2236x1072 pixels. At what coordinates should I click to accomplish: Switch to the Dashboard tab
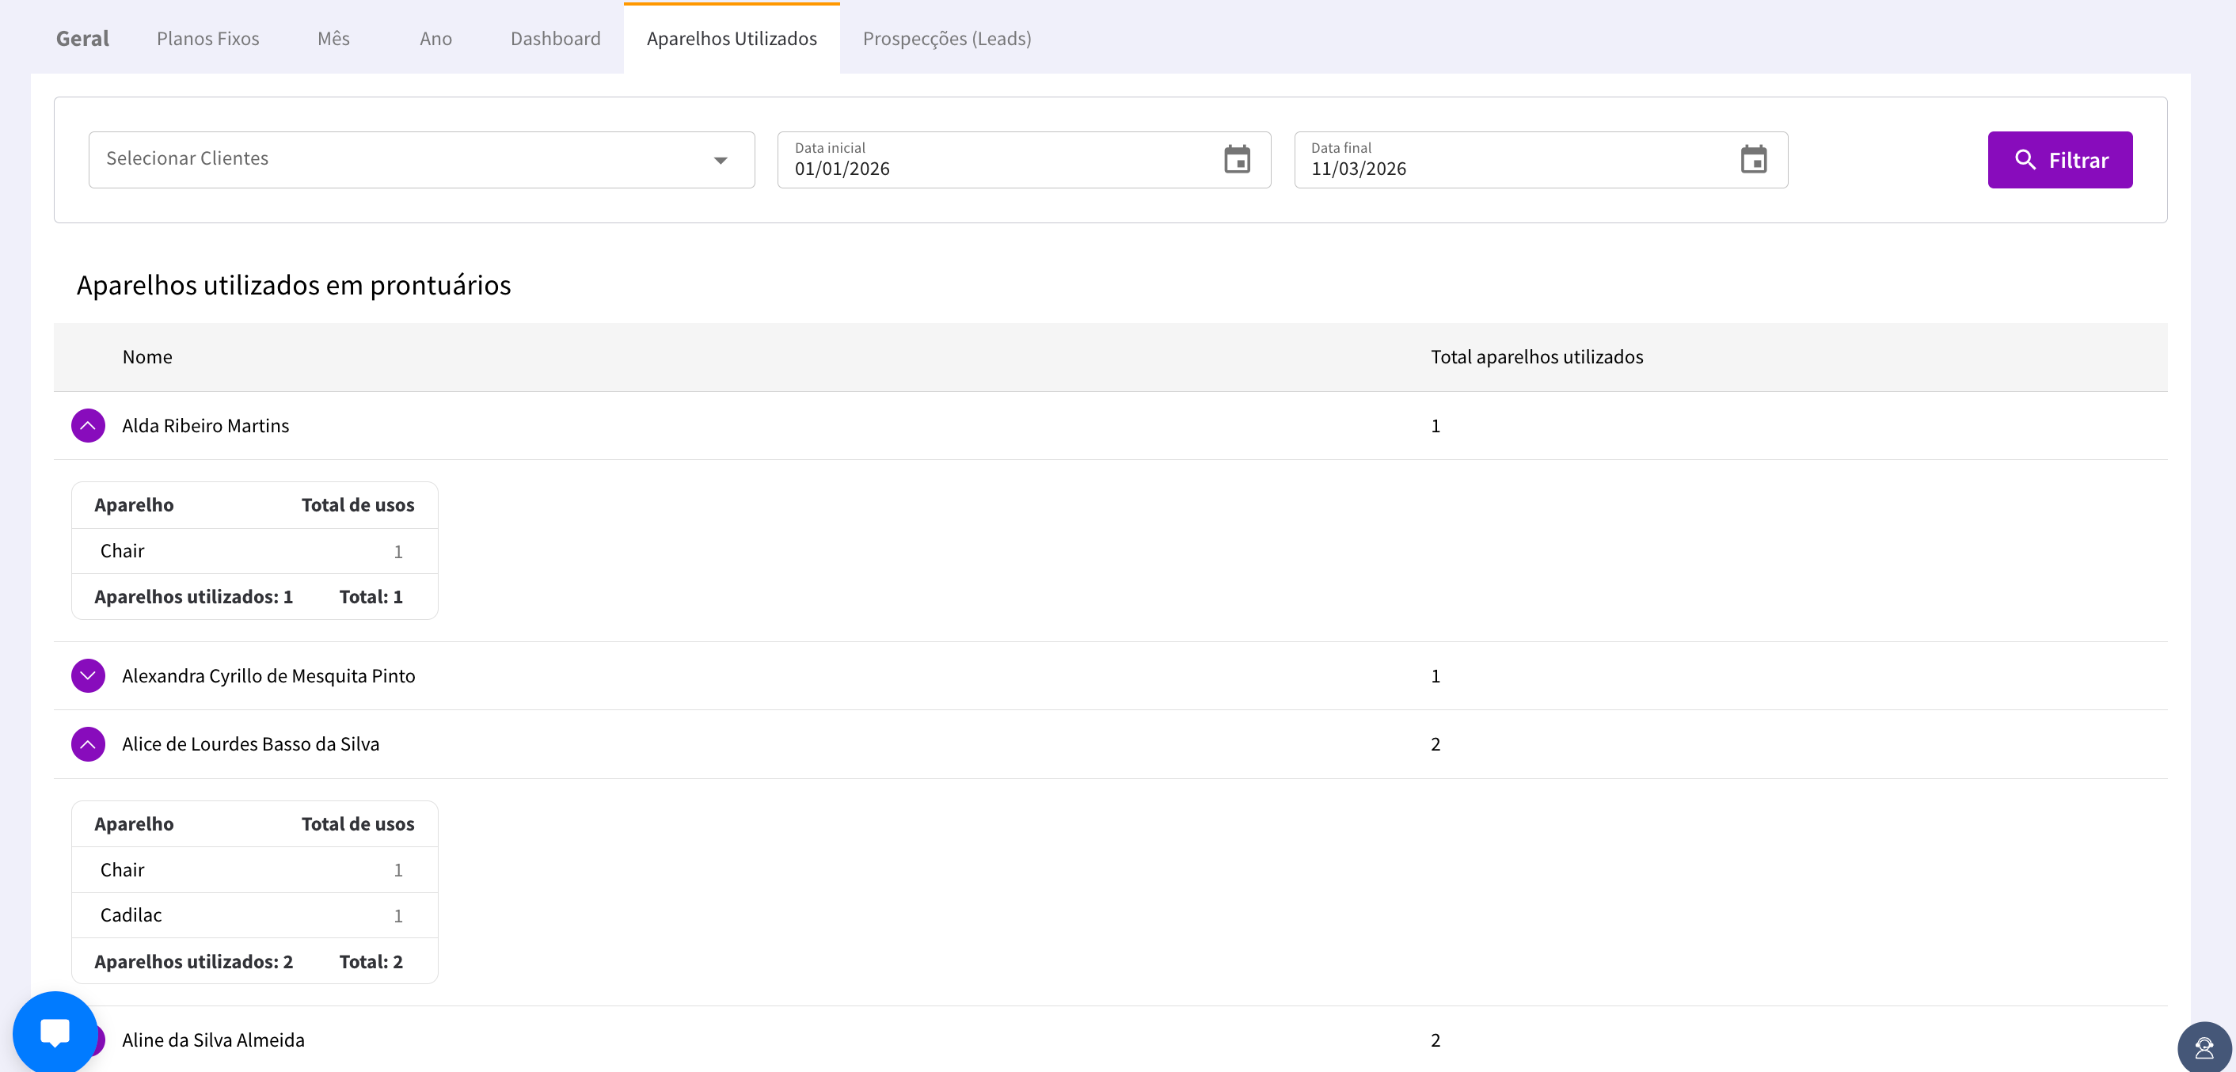(x=555, y=38)
